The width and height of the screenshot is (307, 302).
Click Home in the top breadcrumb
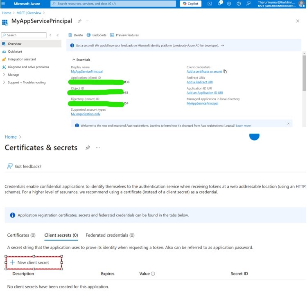tap(7, 13)
